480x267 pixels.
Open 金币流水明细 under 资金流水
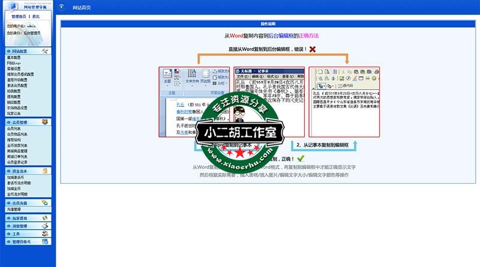pos(17,194)
